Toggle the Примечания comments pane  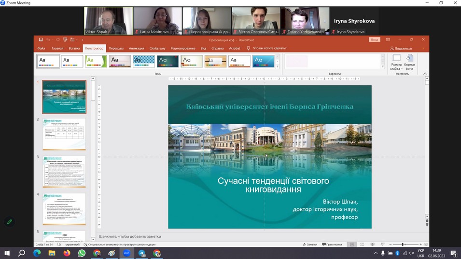pos(331,245)
